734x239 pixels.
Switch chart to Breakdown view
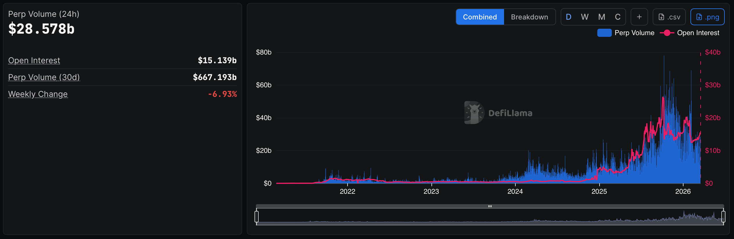[x=529, y=17]
